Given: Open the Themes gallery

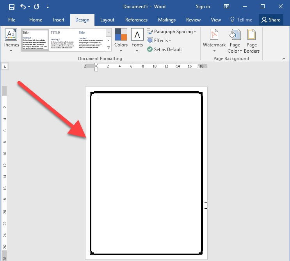Looking at the screenshot, I should coord(11,39).
